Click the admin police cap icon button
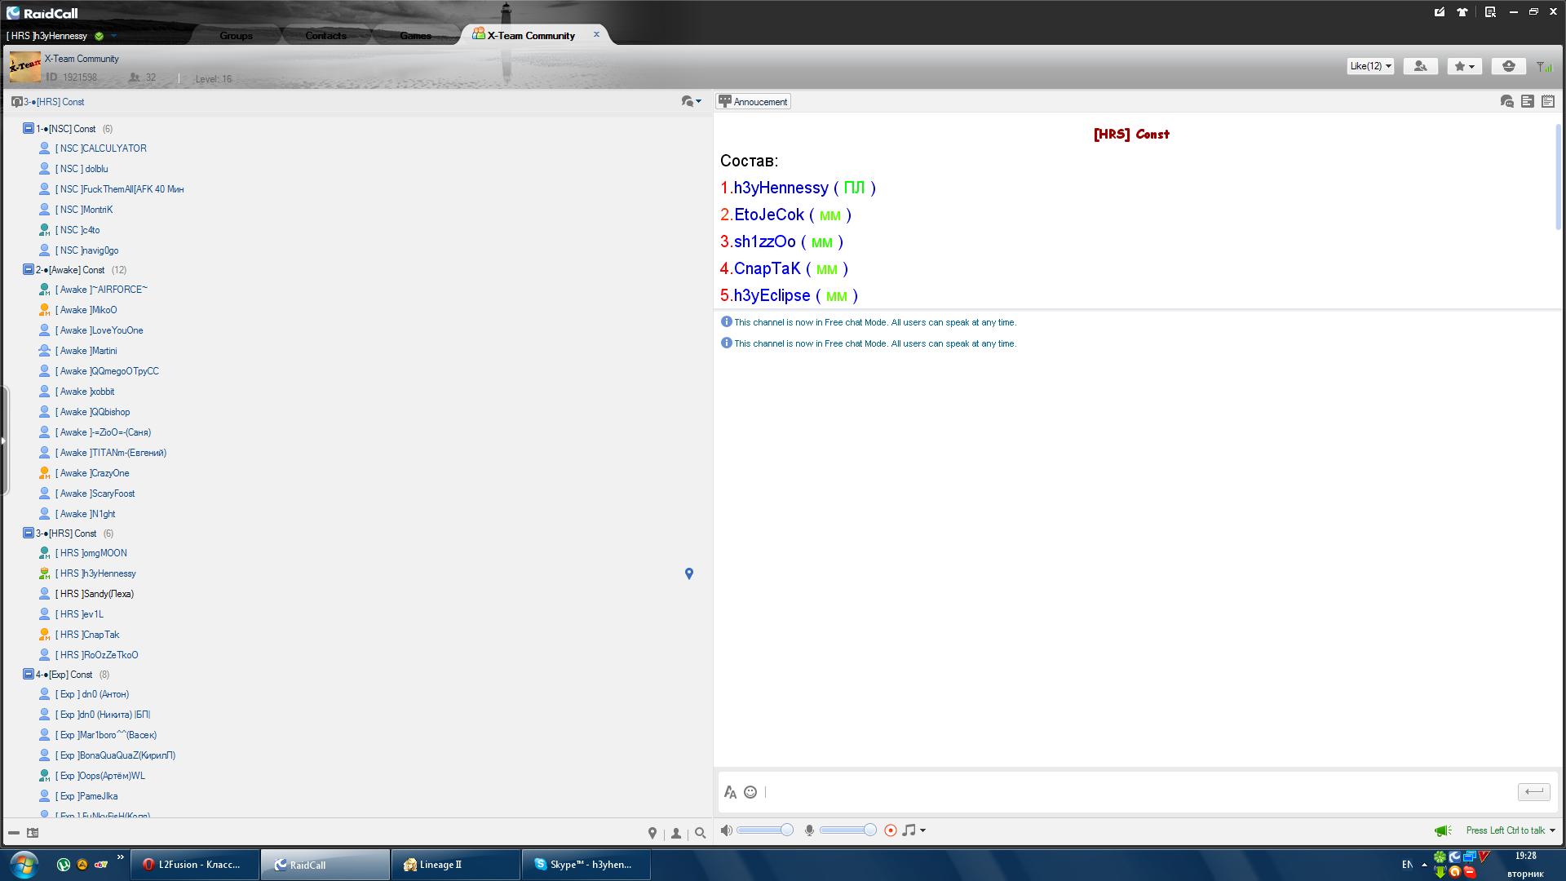Image resolution: width=1566 pixels, height=881 pixels. point(1508,66)
